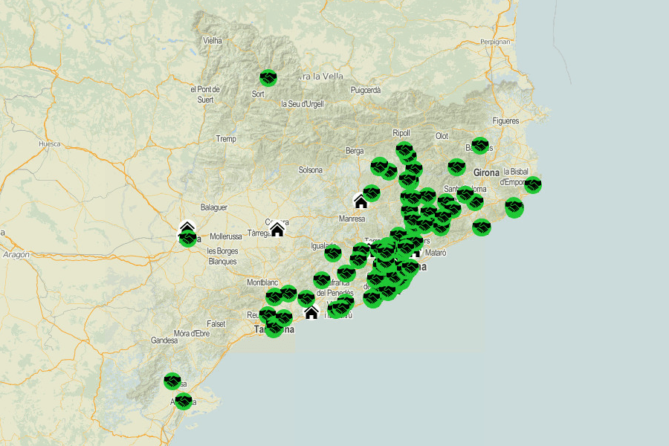Select the handshake marker just below Ripoll
Screen dimensions: 669x446
pyautogui.click(x=404, y=149)
